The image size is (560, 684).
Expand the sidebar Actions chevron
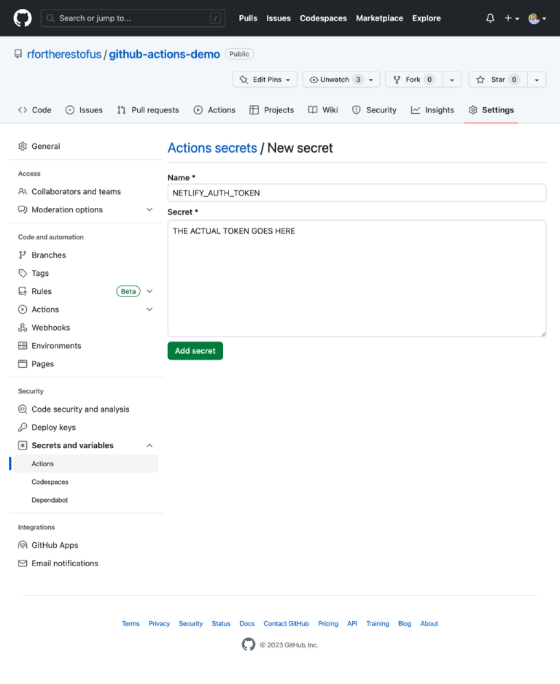(x=149, y=309)
